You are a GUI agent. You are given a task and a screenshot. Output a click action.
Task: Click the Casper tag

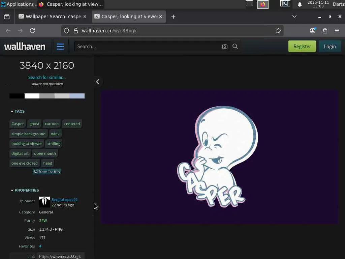point(18,124)
